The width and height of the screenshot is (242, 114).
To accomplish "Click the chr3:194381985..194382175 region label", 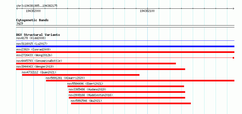I will tap(37, 6).
